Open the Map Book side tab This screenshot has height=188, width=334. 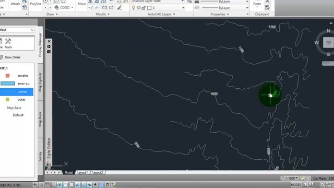pyautogui.click(x=40, y=119)
